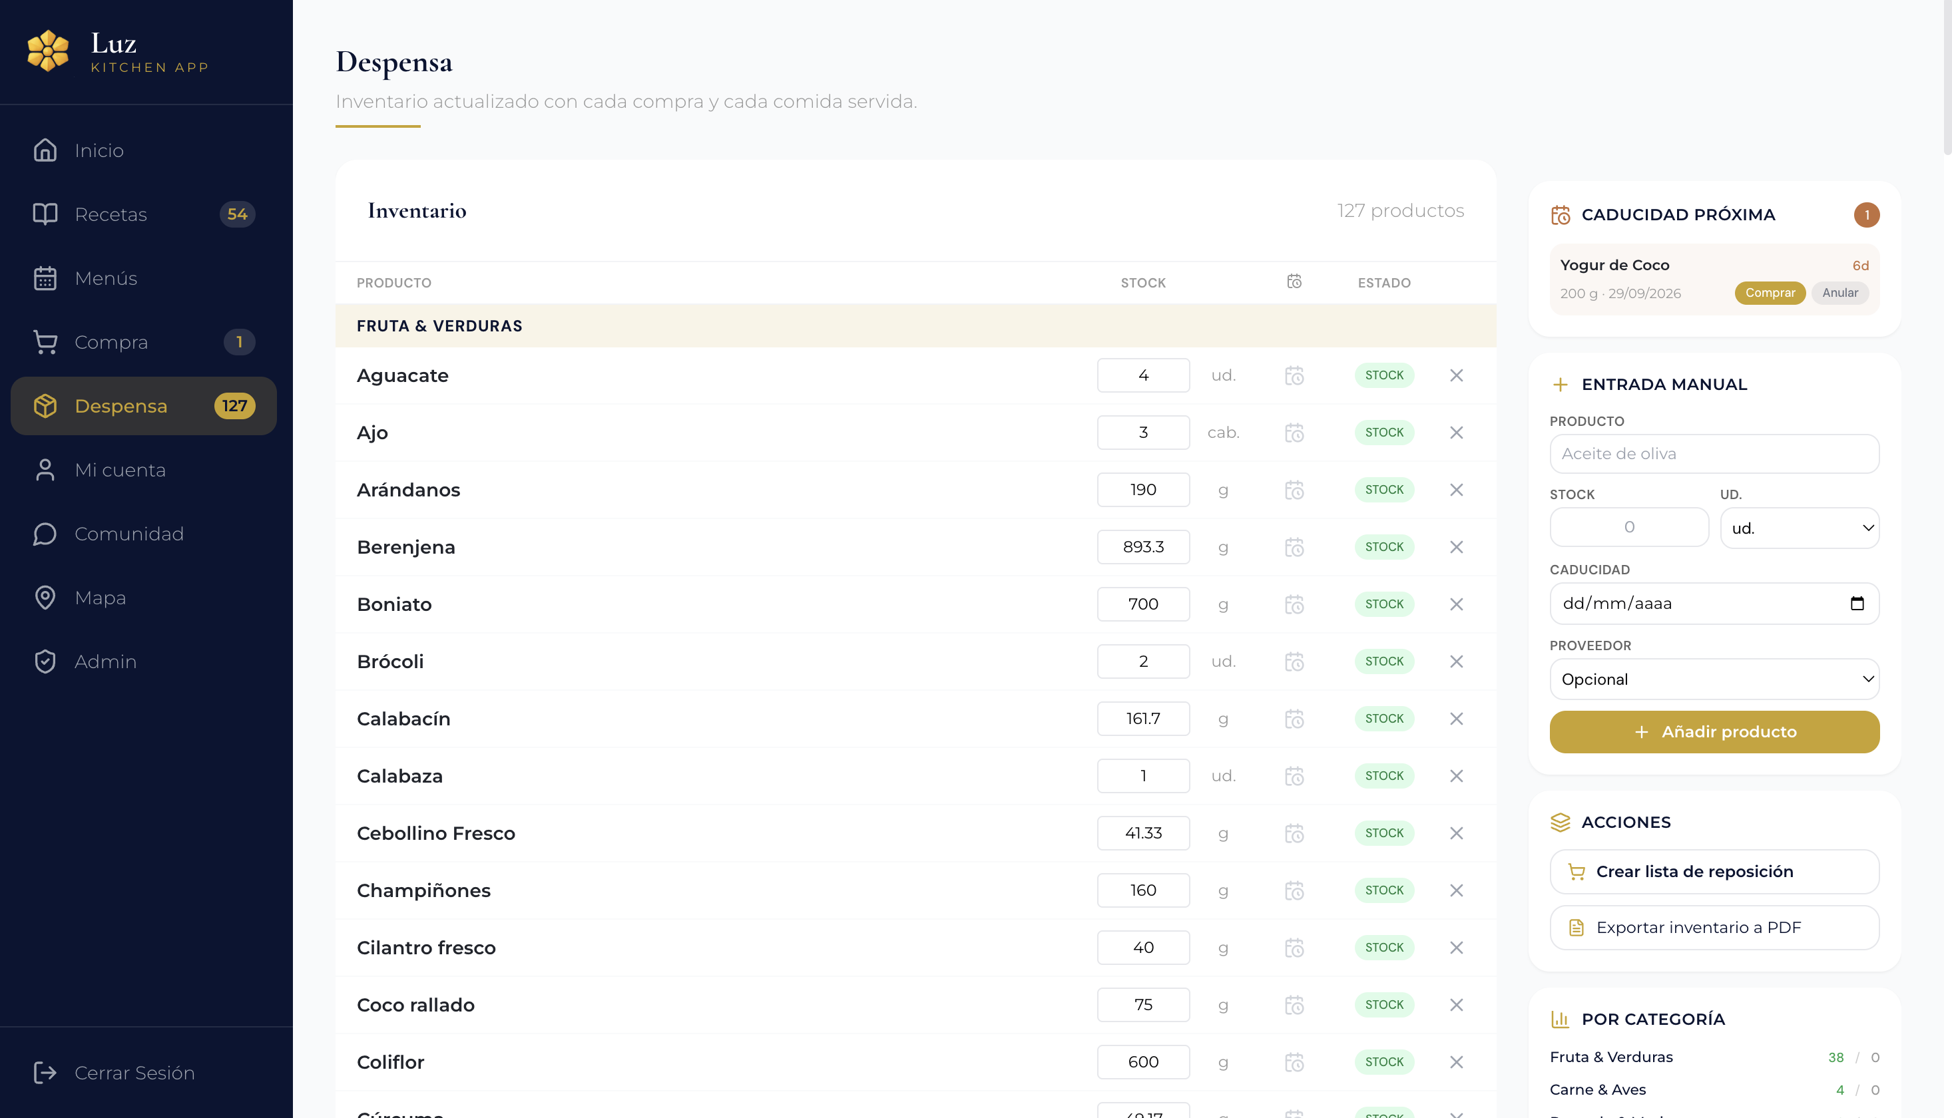Go to Comunidad page
This screenshot has height=1118, width=1952.
[x=144, y=534]
